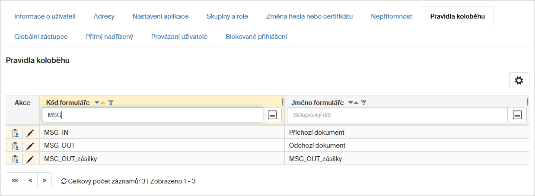Go to the first page of records
Viewport: 535px width, 196px height.
click(x=15, y=180)
